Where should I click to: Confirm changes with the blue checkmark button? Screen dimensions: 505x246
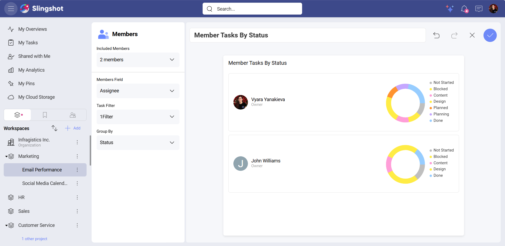pos(490,35)
